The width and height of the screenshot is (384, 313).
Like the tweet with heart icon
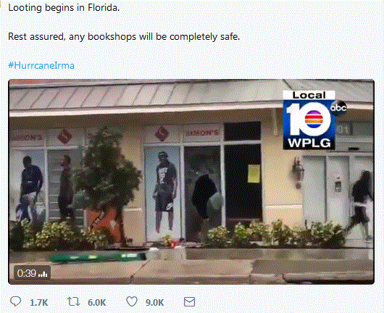pyautogui.click(x=132, y=301)
